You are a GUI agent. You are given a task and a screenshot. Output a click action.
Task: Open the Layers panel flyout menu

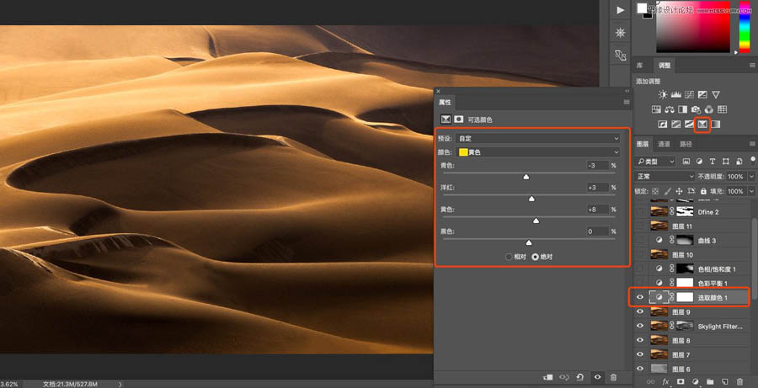[x=753, y=144]
